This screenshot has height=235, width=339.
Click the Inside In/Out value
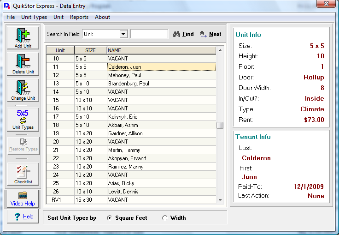click(x=314, y=98)
